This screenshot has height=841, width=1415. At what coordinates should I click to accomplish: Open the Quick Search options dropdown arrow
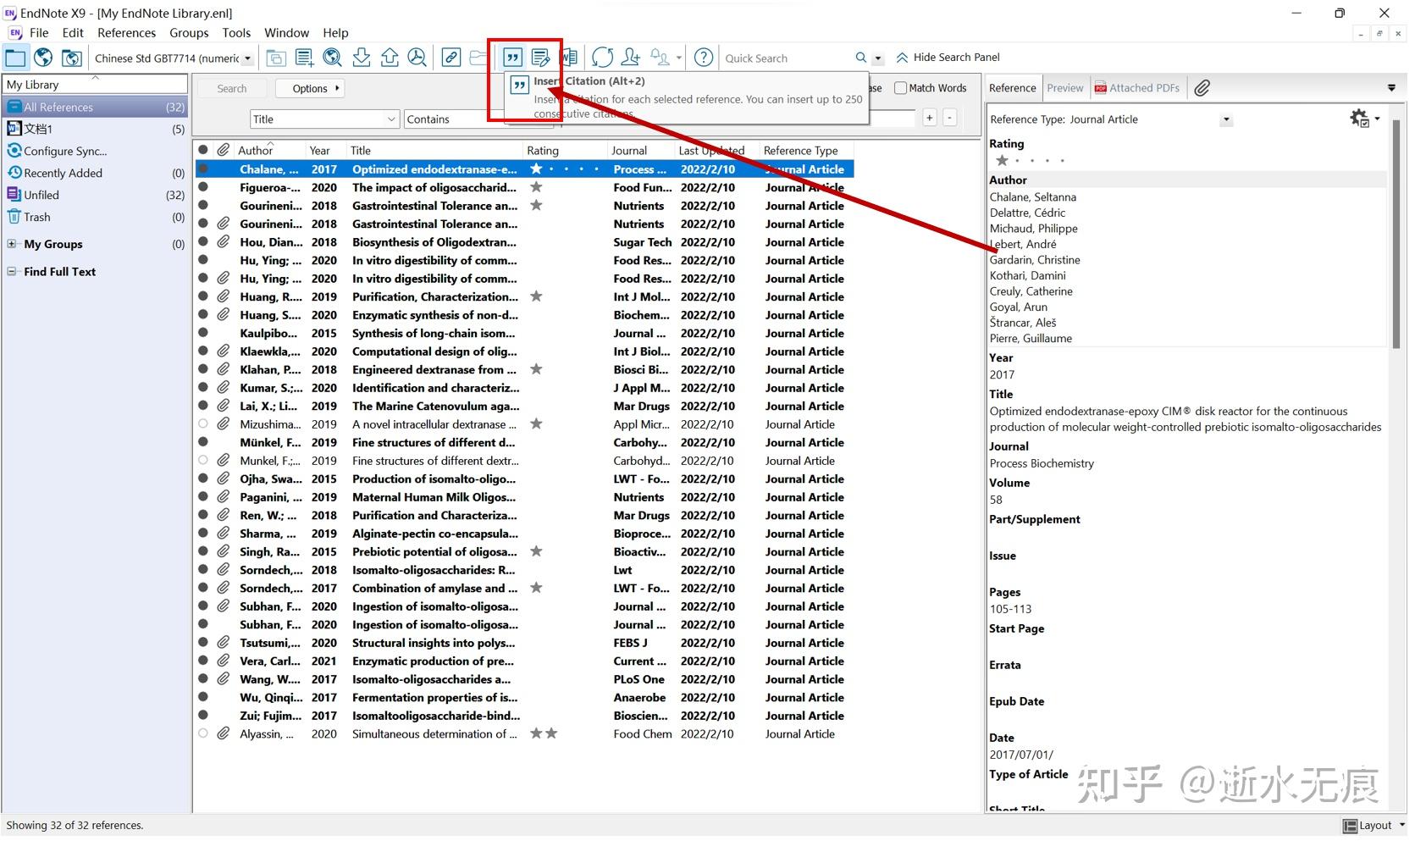point(878,58)
